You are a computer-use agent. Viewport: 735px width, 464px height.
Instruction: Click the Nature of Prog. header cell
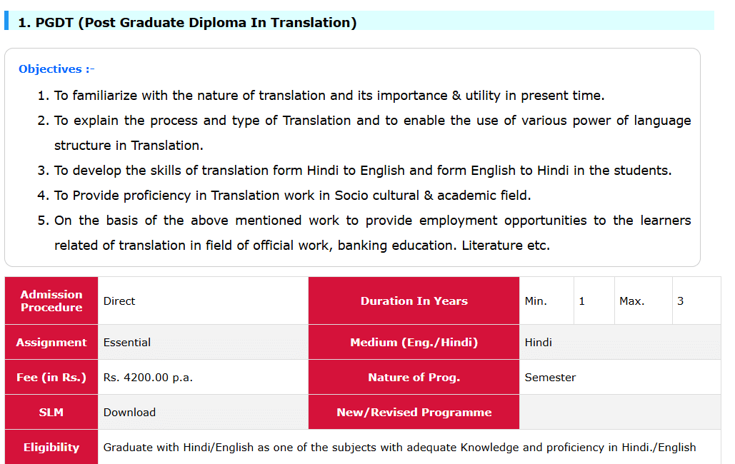point(414,378)
